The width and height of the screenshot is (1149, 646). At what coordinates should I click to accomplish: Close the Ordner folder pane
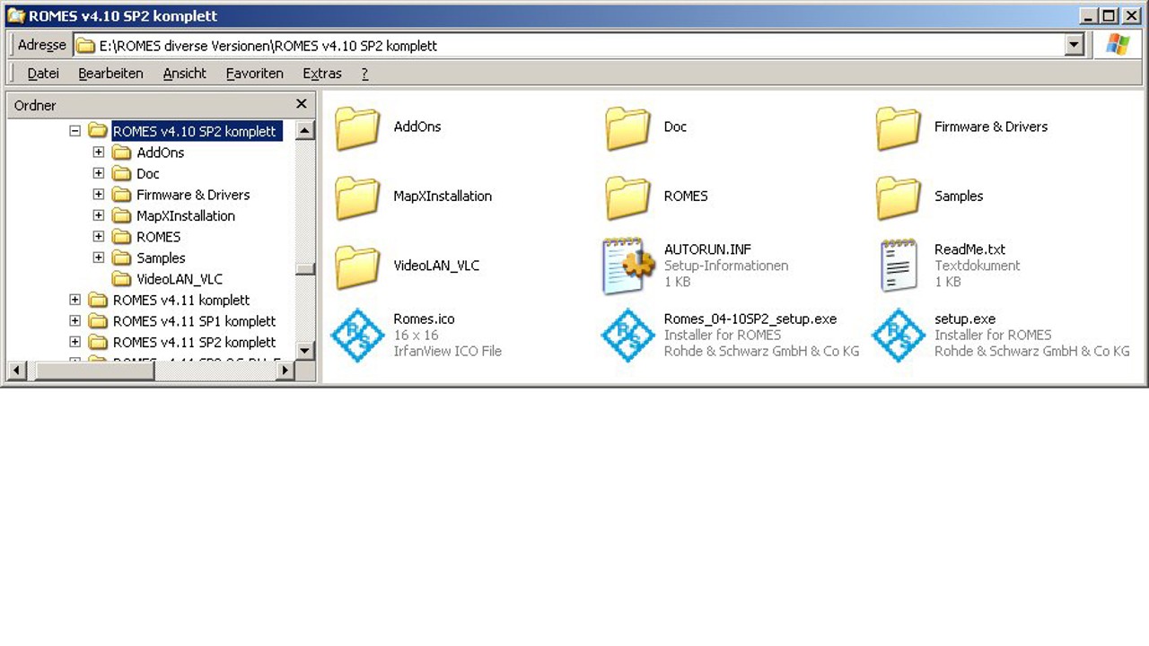tap(302, 104)
